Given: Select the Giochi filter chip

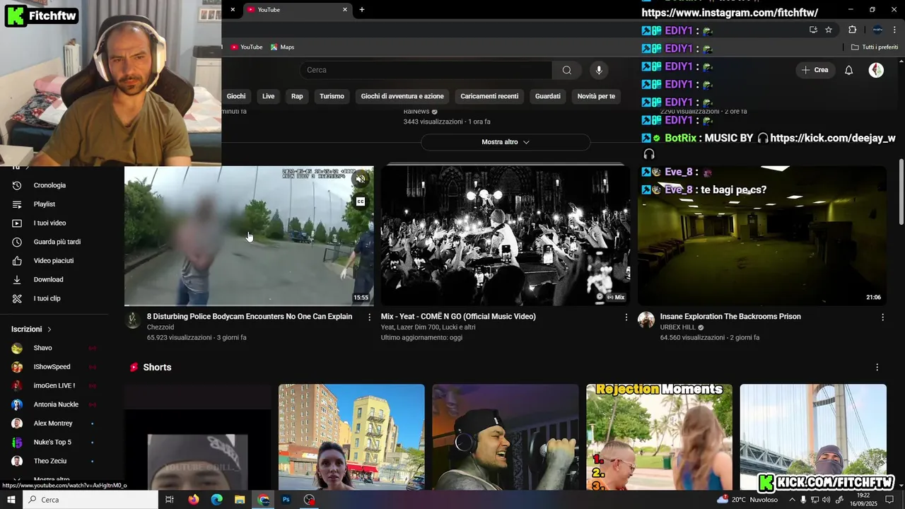Looking at the screenshot, I should 236,96.
